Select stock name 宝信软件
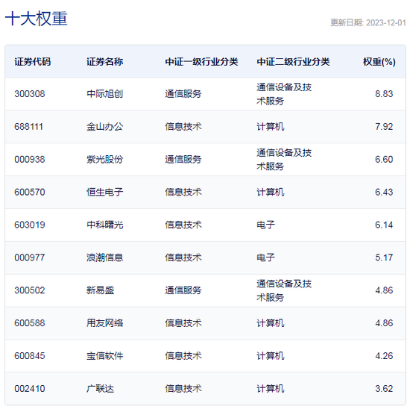Image resolution: width=410 pixels, height=412 pixels. (104, 356)
